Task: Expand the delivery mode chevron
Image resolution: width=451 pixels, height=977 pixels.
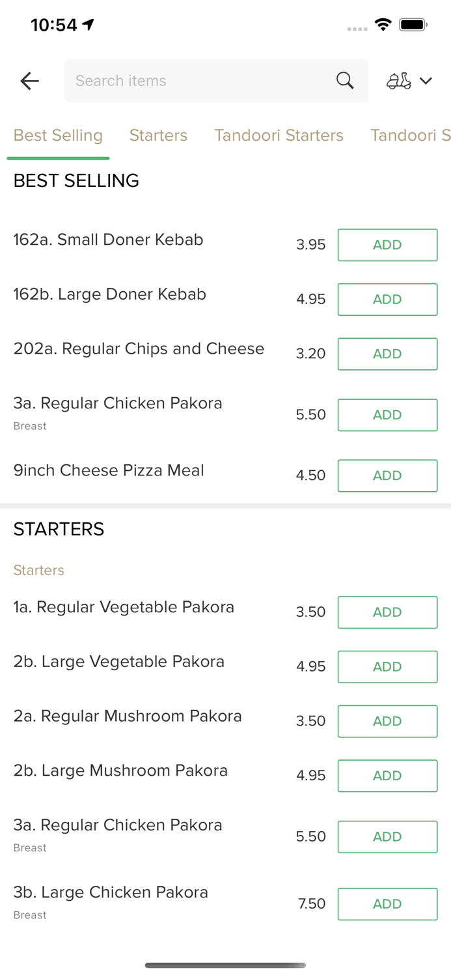Action: pos(426,81)
